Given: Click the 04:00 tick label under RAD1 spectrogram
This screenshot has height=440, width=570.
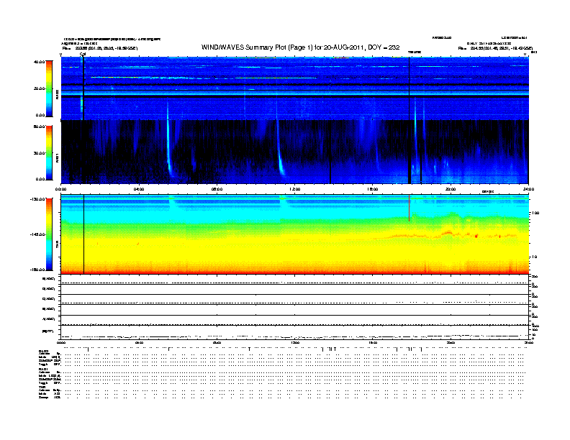Looking at the screenshot, I should [139, 189].
